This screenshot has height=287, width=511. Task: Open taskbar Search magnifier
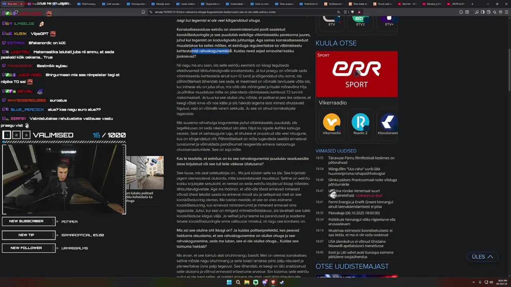238,282
